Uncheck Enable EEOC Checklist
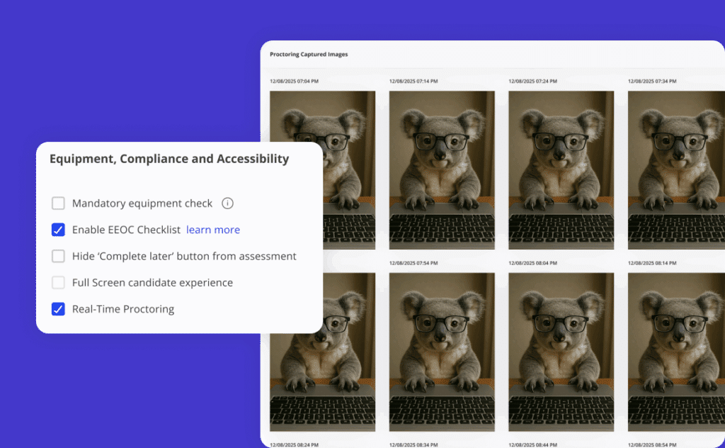Image resolution: width=725 pixels, height=448 pixels. [x=58, y=230]
